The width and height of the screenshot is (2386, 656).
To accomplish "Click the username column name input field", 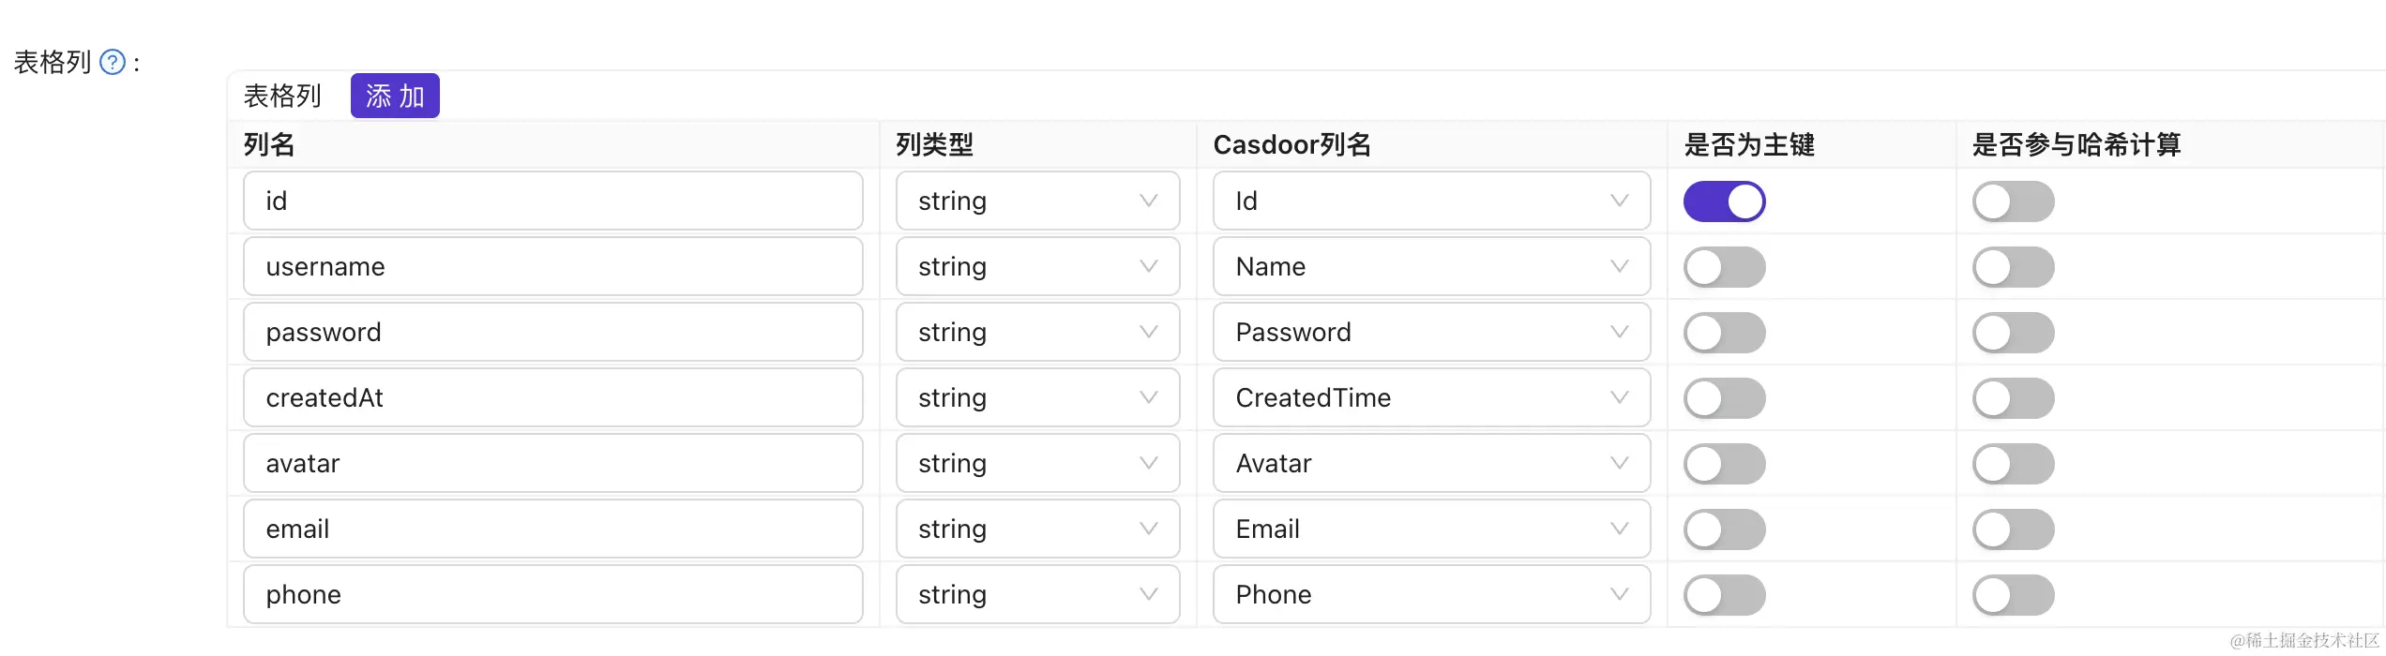I will [552, 266].
